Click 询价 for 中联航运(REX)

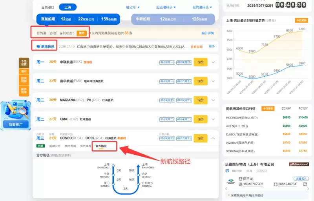[x=201, y=62]
